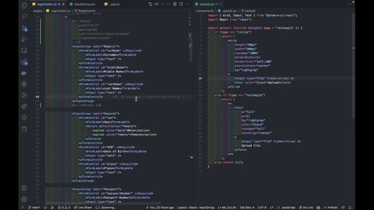The image size is (374, 210).
Task: Click UTF-8 encoding in status bar
Action: click(x=262, y=208)
